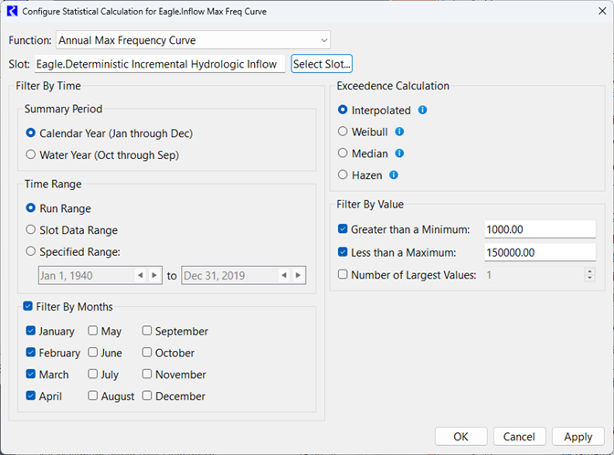Show info for Hazen method
Image resolution: width=614 pixels, height=455 pixels.
393,175
